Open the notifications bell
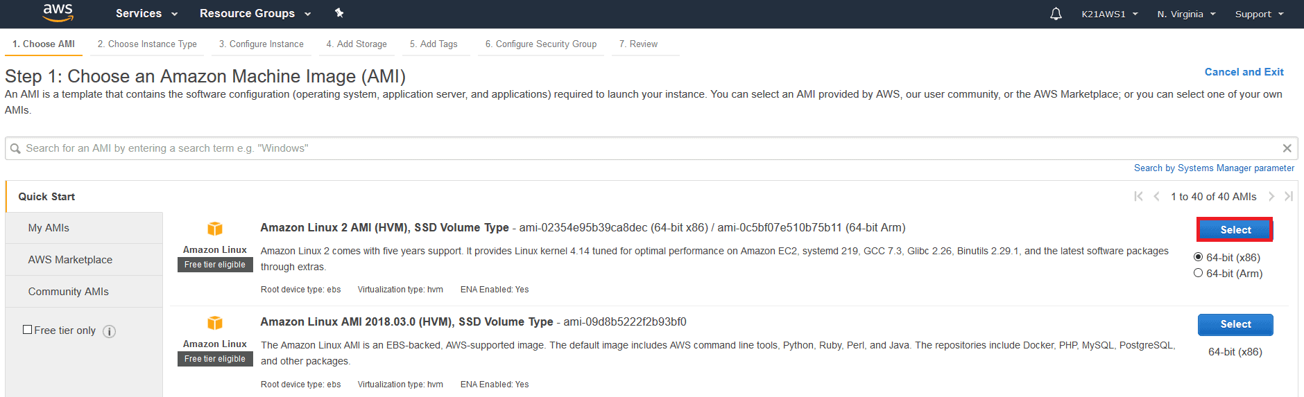The height and width of the screenshot is (397, 1304). 1056,14
